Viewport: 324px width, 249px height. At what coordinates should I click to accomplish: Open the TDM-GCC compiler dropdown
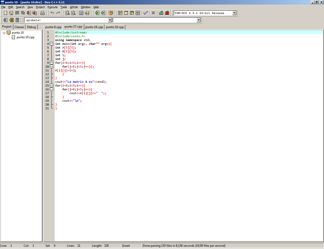(x=234, y=13)
